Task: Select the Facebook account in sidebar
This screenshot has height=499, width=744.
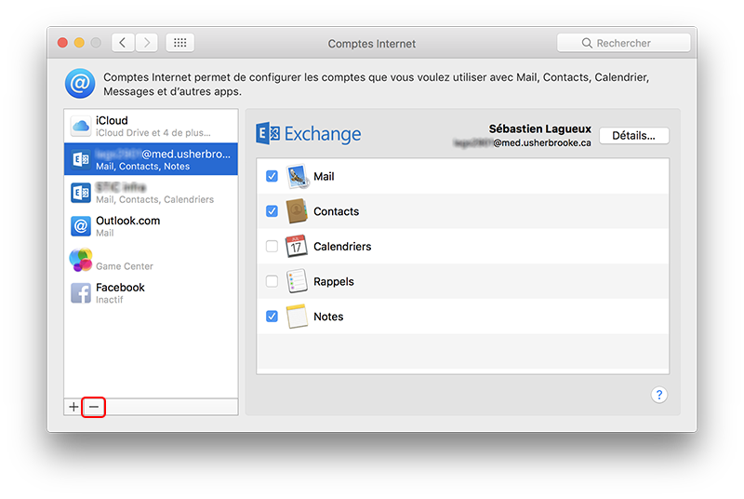Action: point(151,293)
